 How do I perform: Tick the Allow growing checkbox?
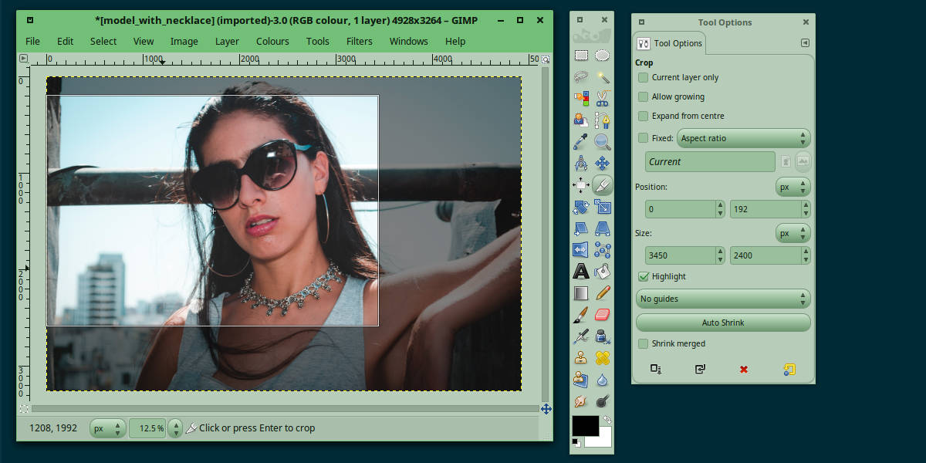643,97
